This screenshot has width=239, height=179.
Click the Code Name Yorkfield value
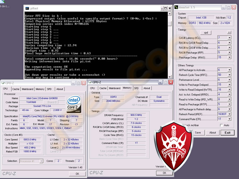(31, 102)
